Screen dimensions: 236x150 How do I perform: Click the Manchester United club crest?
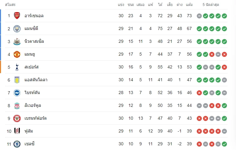tap(17, 54)
